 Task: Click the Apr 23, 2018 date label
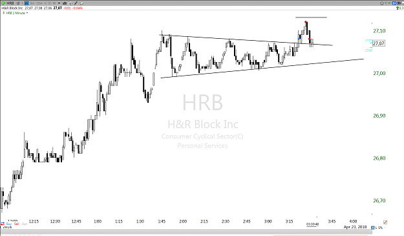355,227
